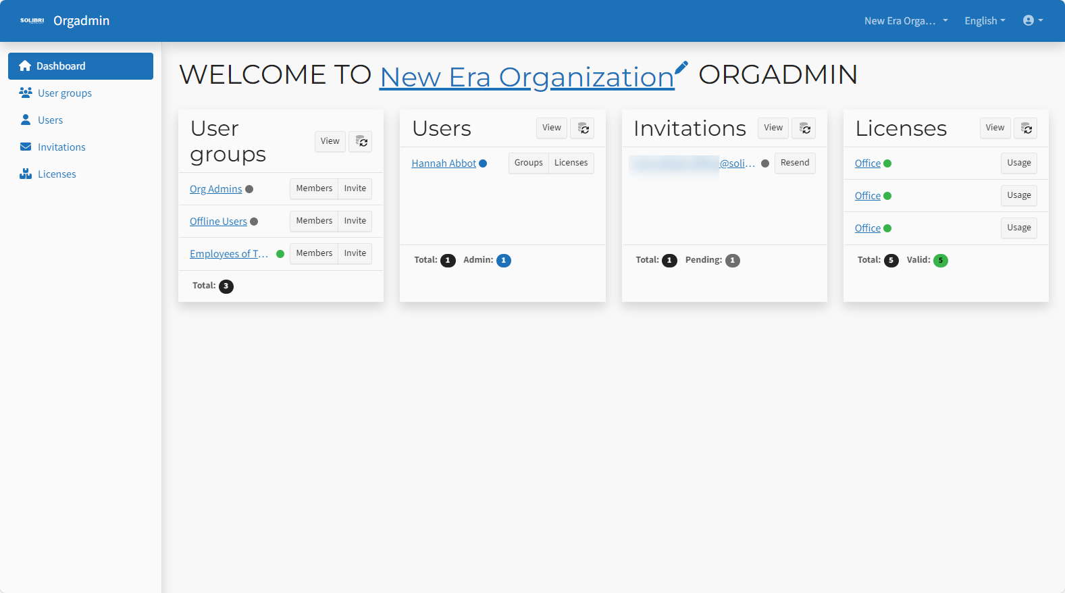Viewport: 1065px width, 593px height.
Task: Click Groups for Hannah Abbot
Action: pos(528,163)
